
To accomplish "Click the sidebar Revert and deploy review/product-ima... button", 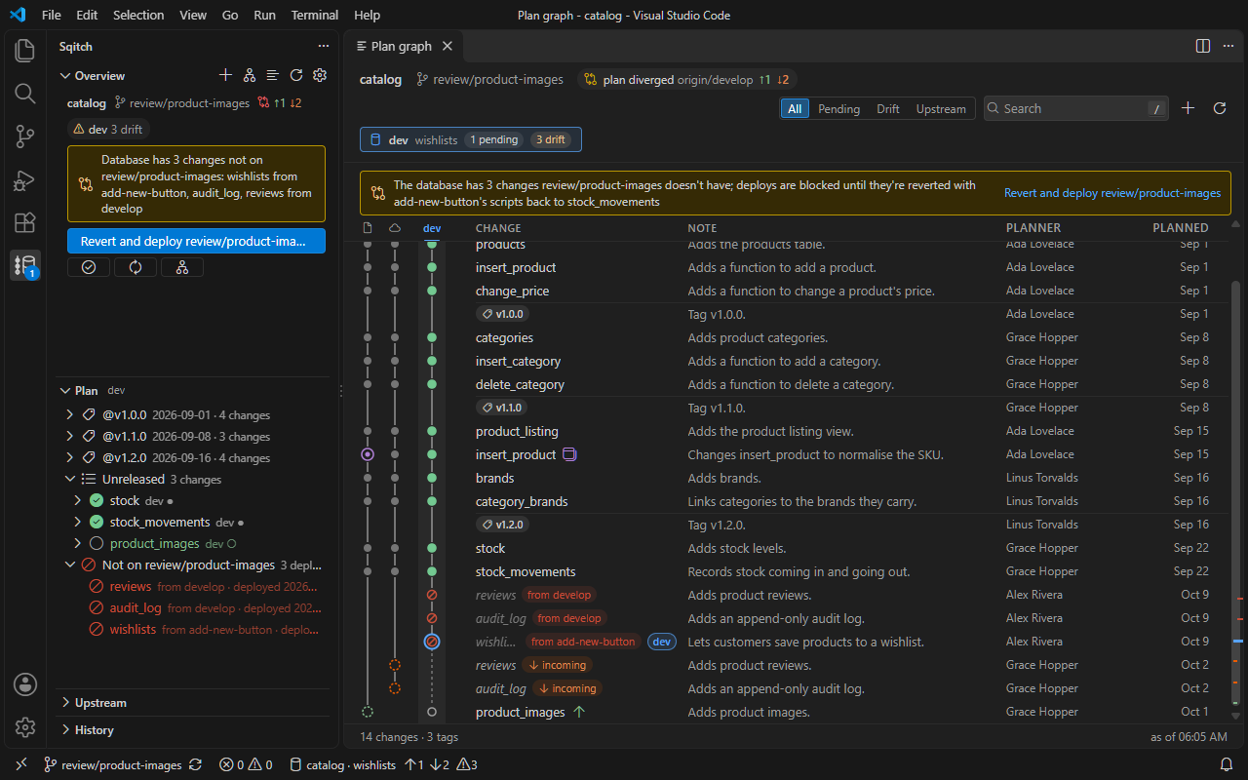I will [196, 241].
